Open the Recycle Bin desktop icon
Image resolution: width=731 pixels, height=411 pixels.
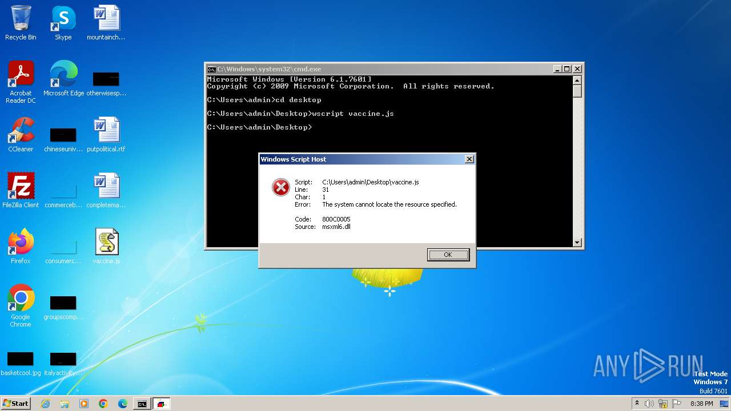click(21, 23)
